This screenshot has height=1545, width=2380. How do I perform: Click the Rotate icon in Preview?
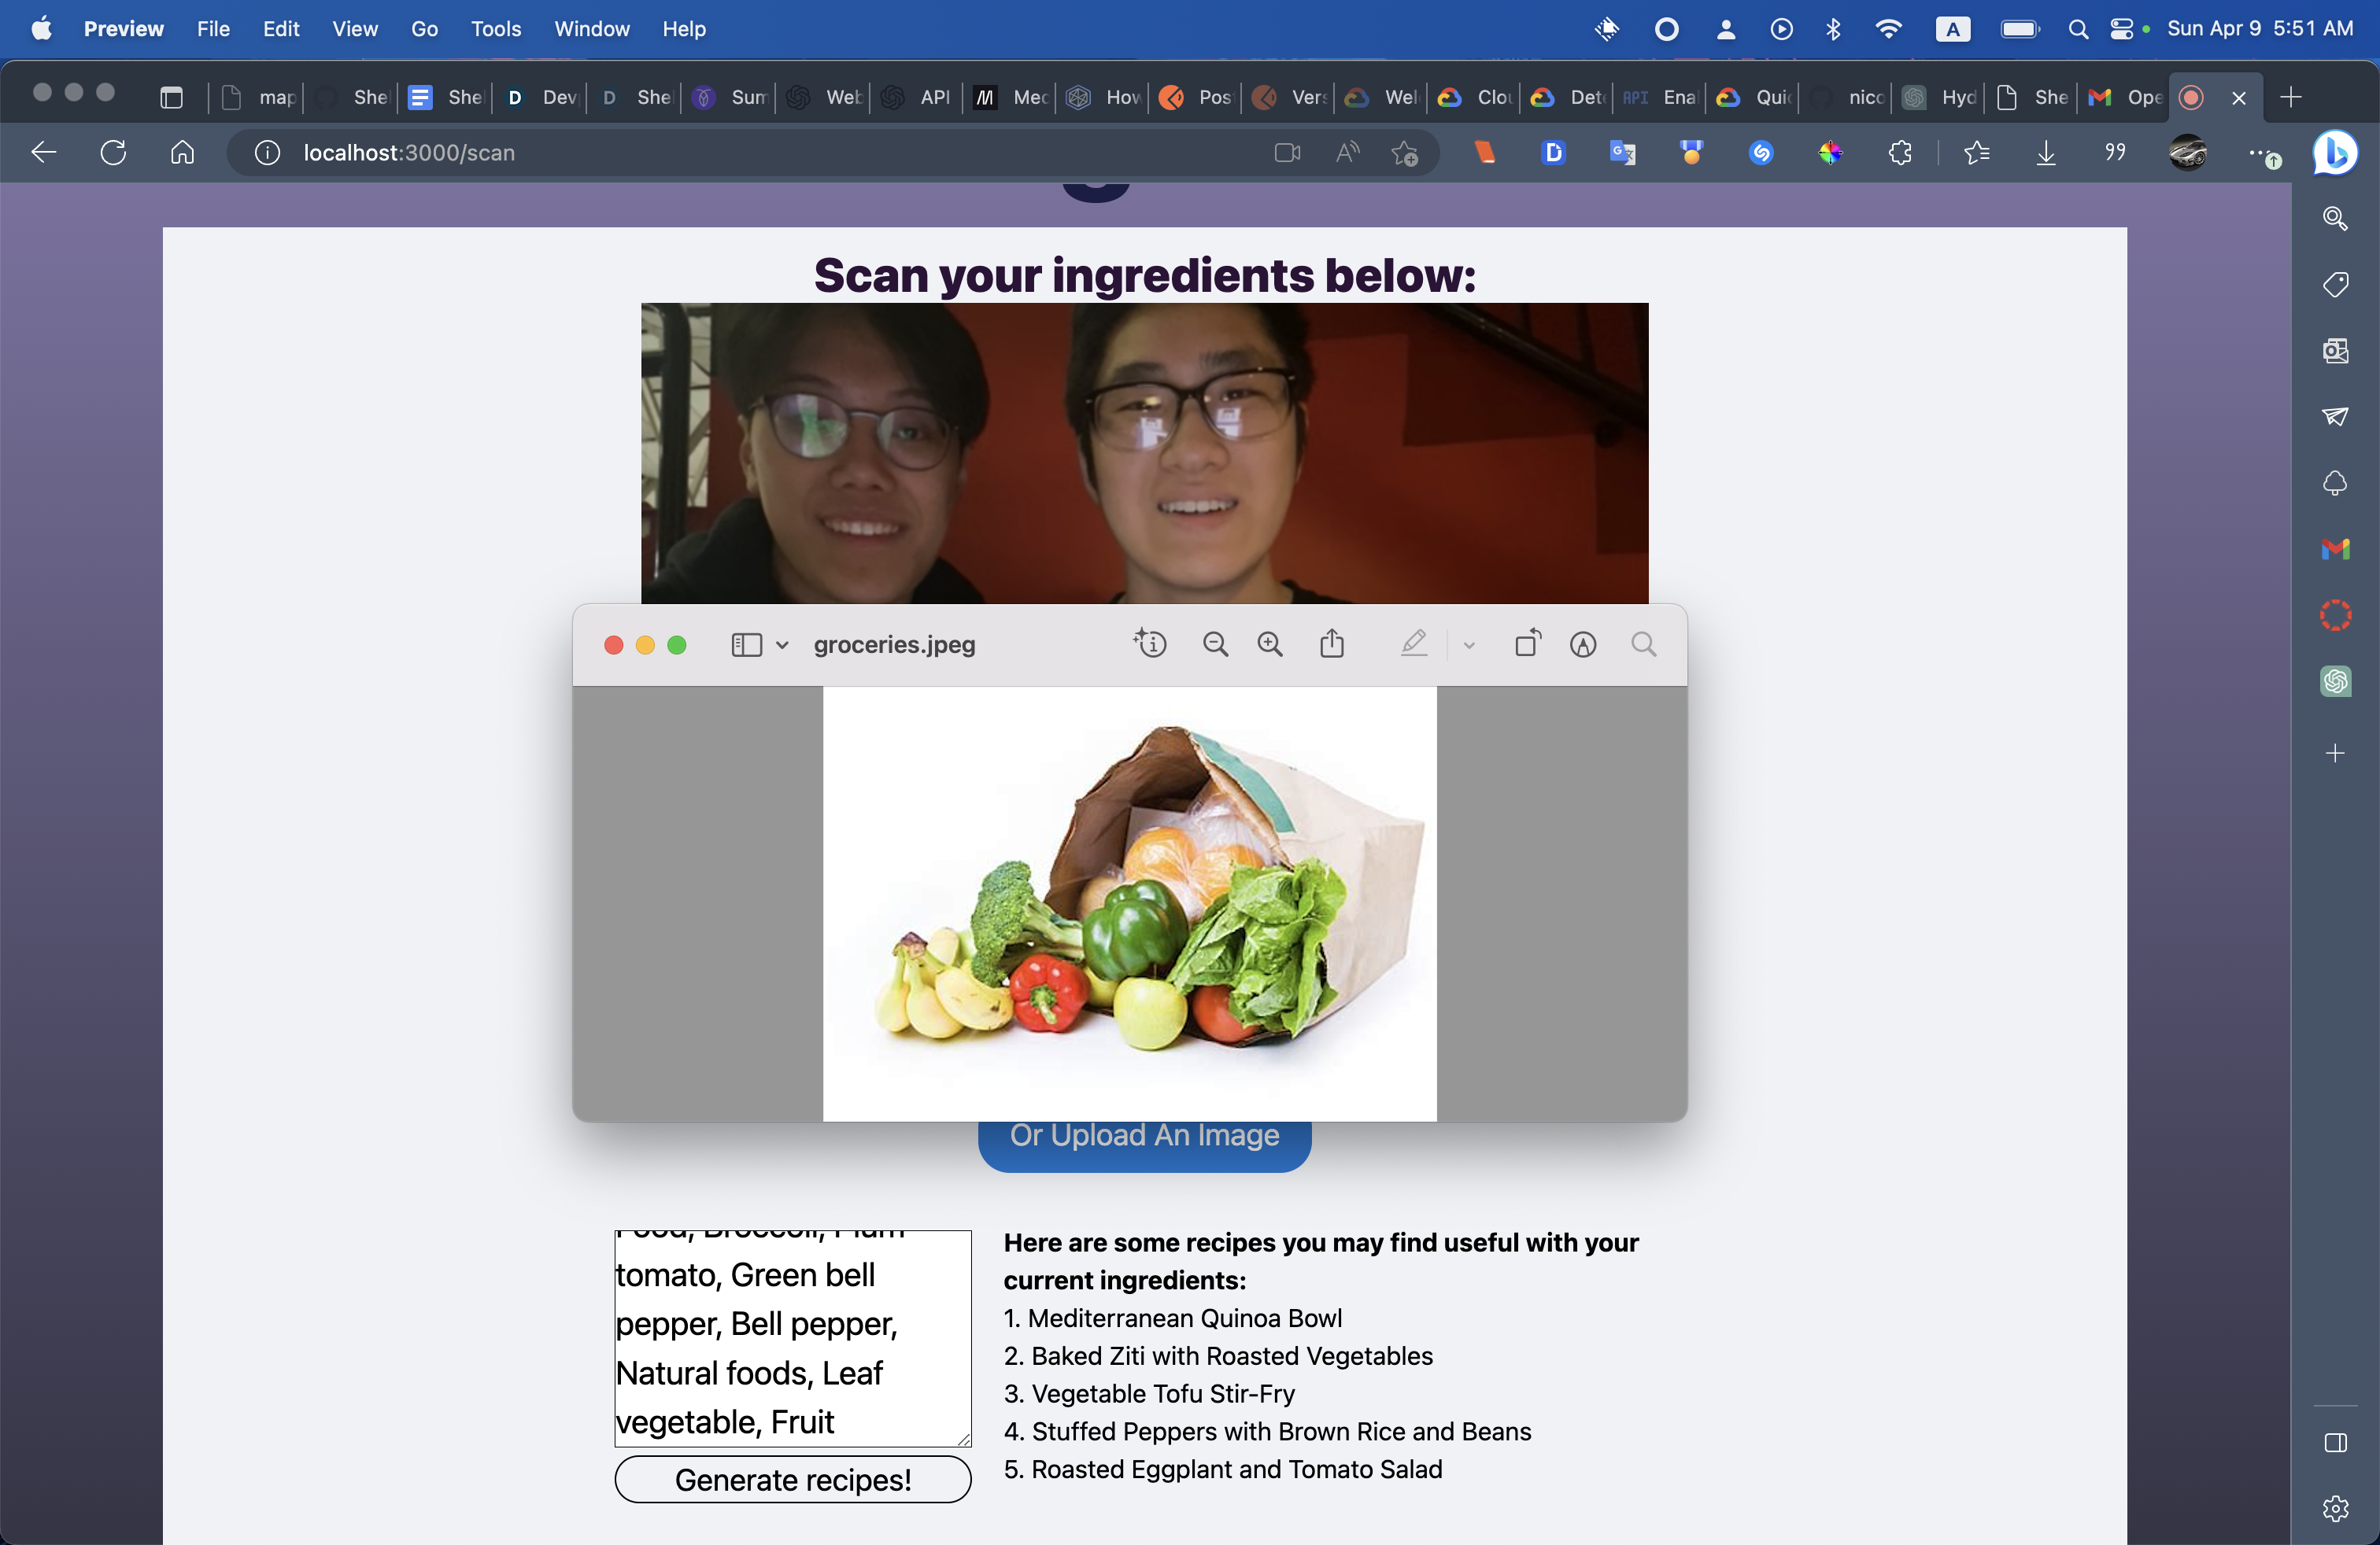click(x=1527, y=644)
